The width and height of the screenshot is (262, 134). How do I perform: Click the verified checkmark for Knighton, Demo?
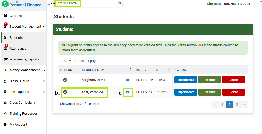pyautogui.click(x=65, y=80)
